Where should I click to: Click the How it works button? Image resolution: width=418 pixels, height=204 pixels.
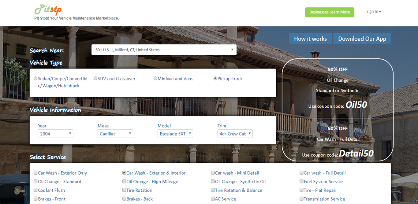click(310, 39)
